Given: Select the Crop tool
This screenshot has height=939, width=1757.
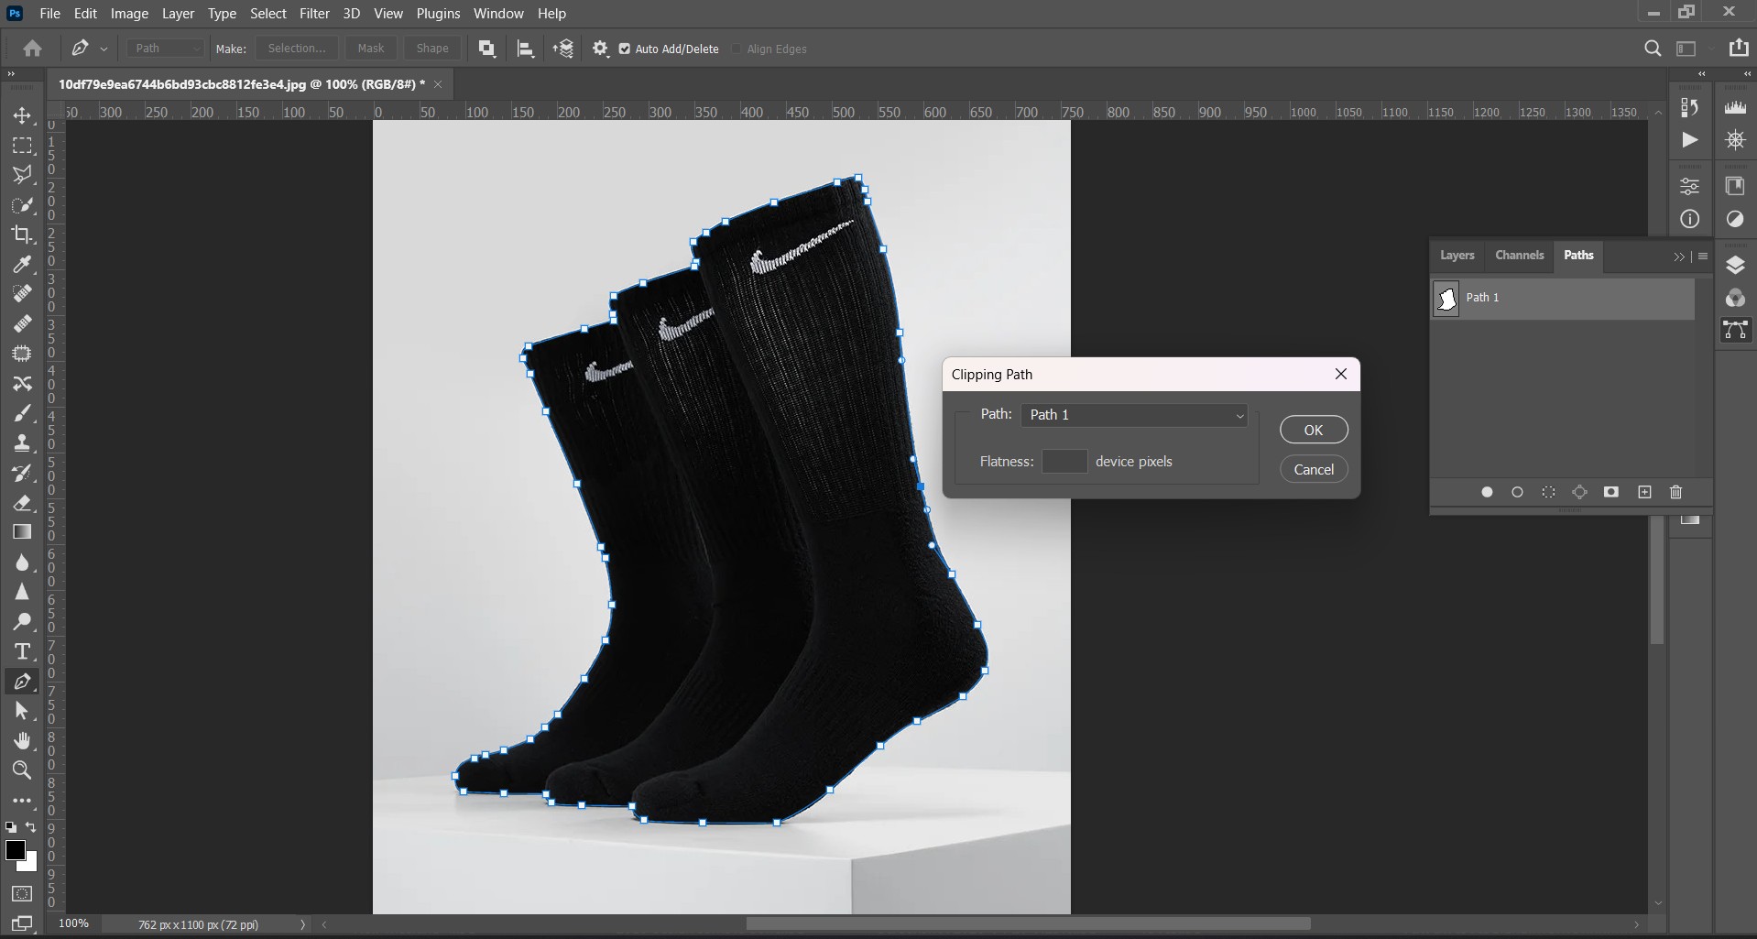Looking at the screenshot, I should (22, 235).
